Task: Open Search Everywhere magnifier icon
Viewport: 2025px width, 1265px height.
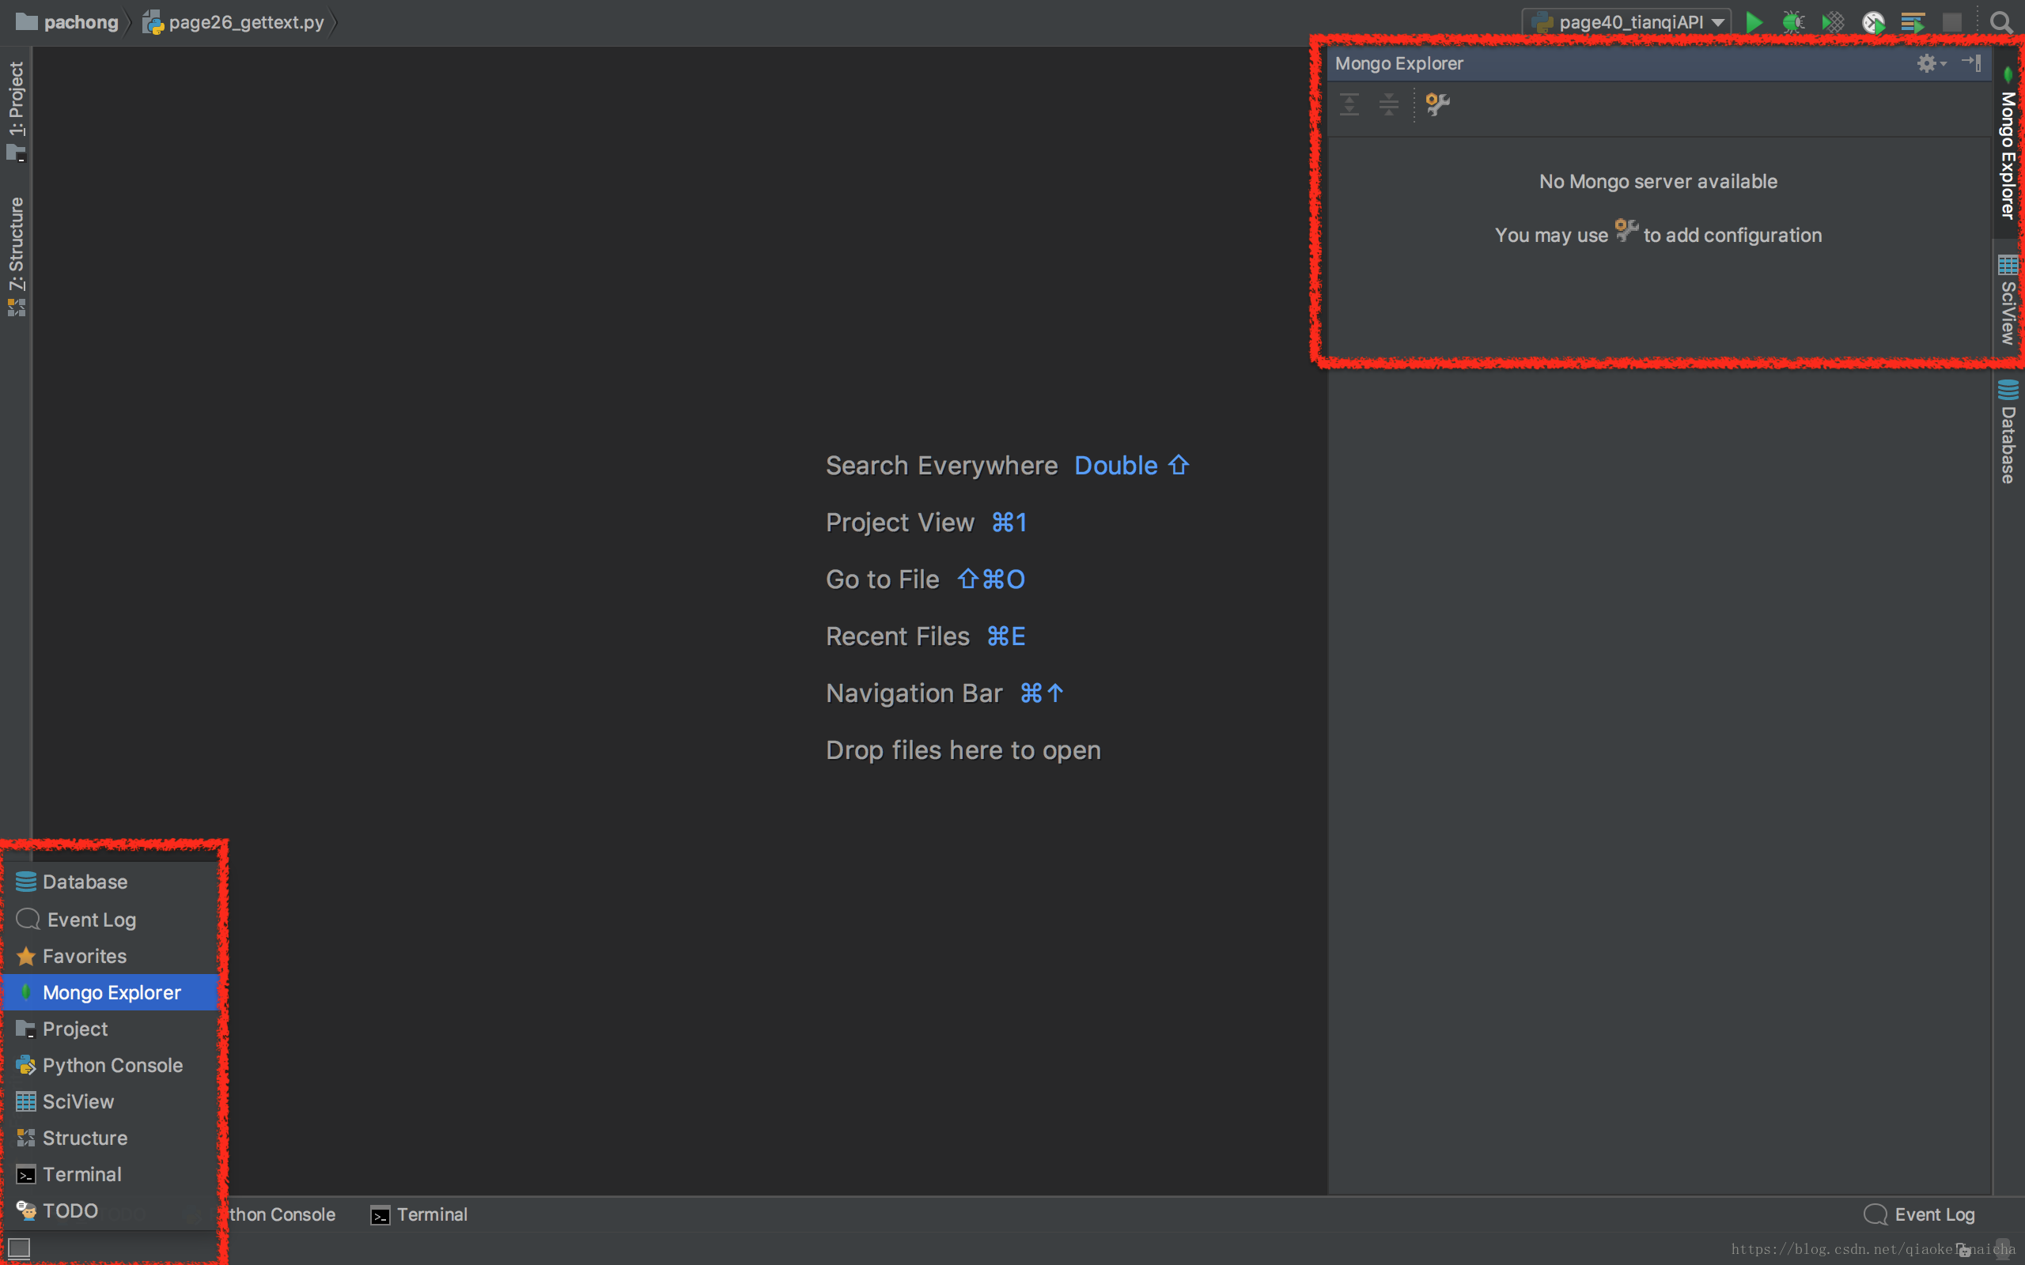Action: tap(2000, 22)
